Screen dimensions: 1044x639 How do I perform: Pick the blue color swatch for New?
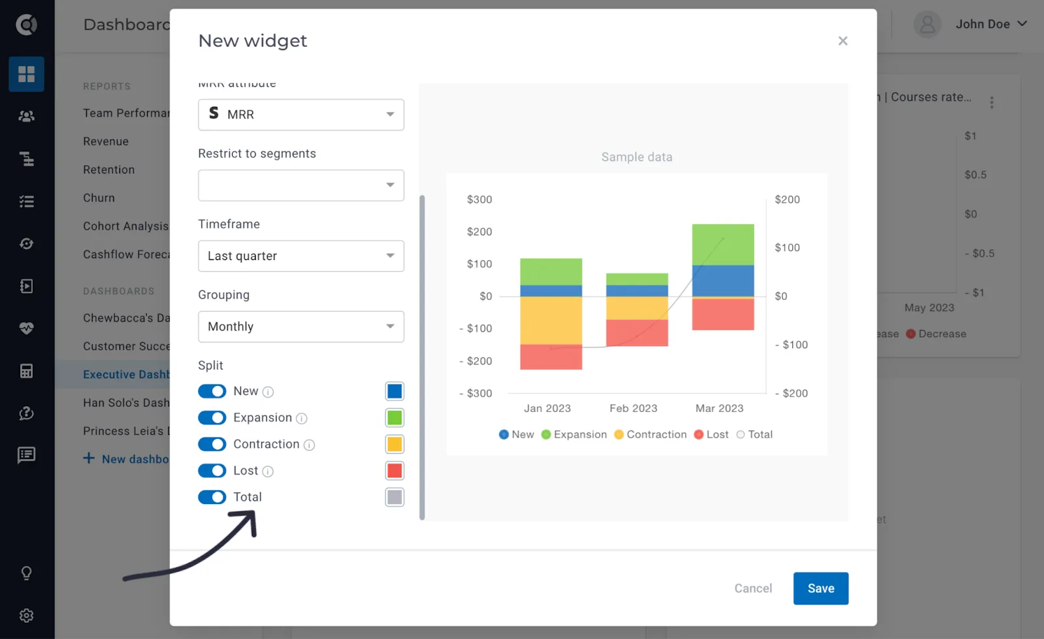click(395, 391)
